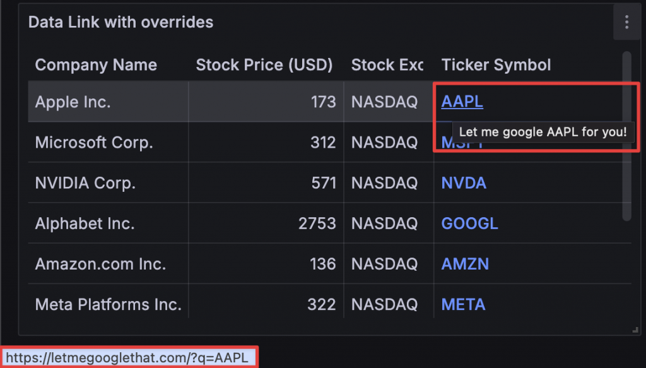Viewport: 646px width, 368px height.
Task: Click the AAPL ticker link
Action: click(462, 102)
